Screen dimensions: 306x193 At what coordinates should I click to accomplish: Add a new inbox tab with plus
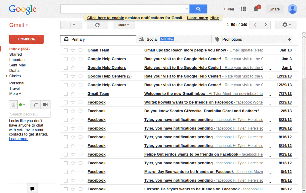290,39
